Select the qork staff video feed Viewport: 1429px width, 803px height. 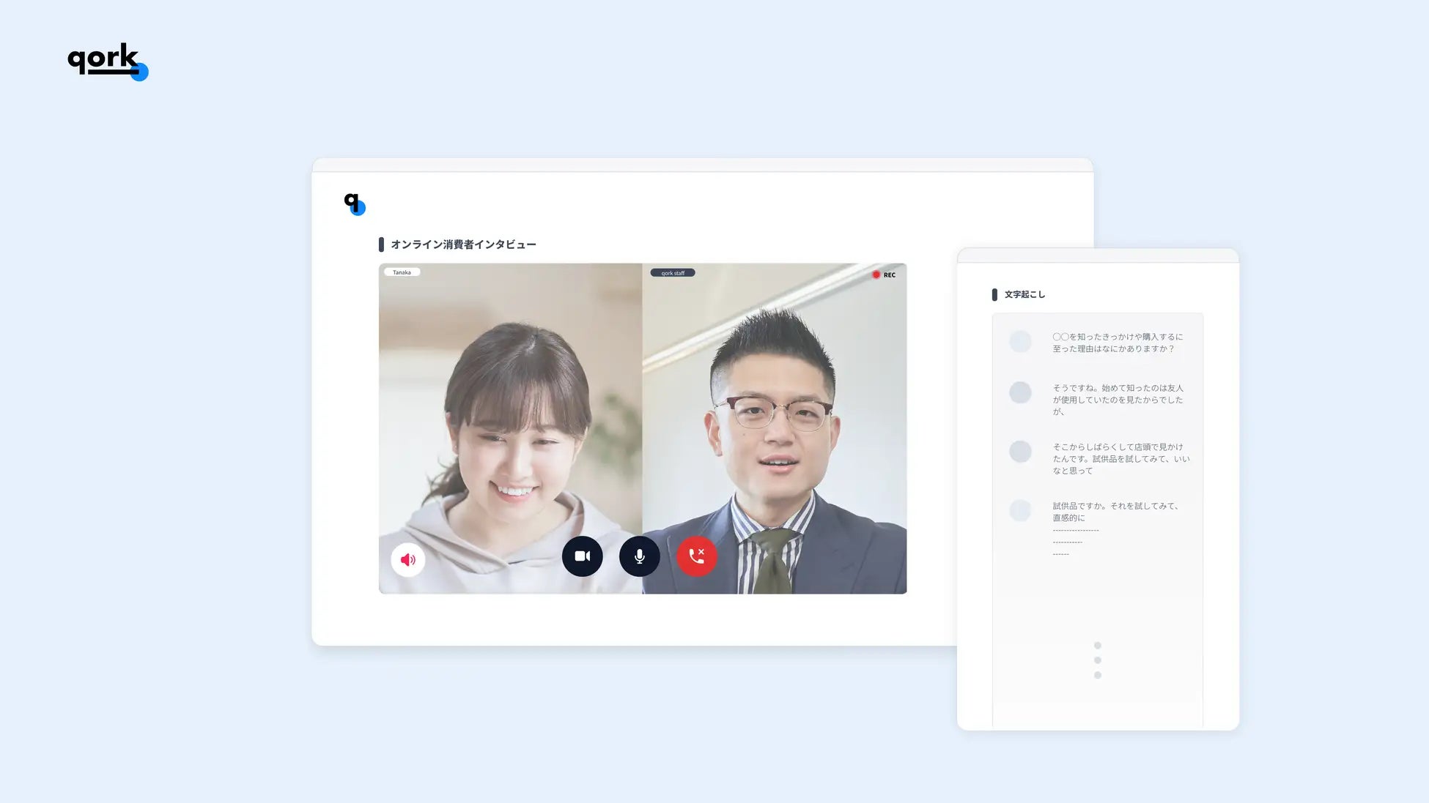[x=774, y=410]
